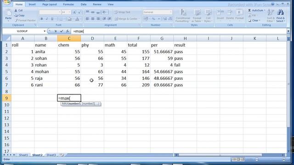
Task: Open the Office button menu
Action: click(x=7, y=2)
